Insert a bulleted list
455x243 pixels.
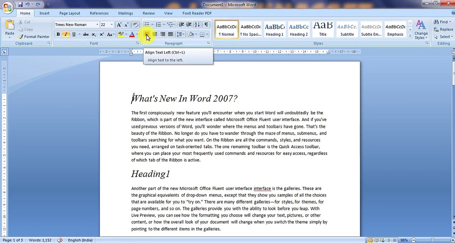tap(147, 25)
